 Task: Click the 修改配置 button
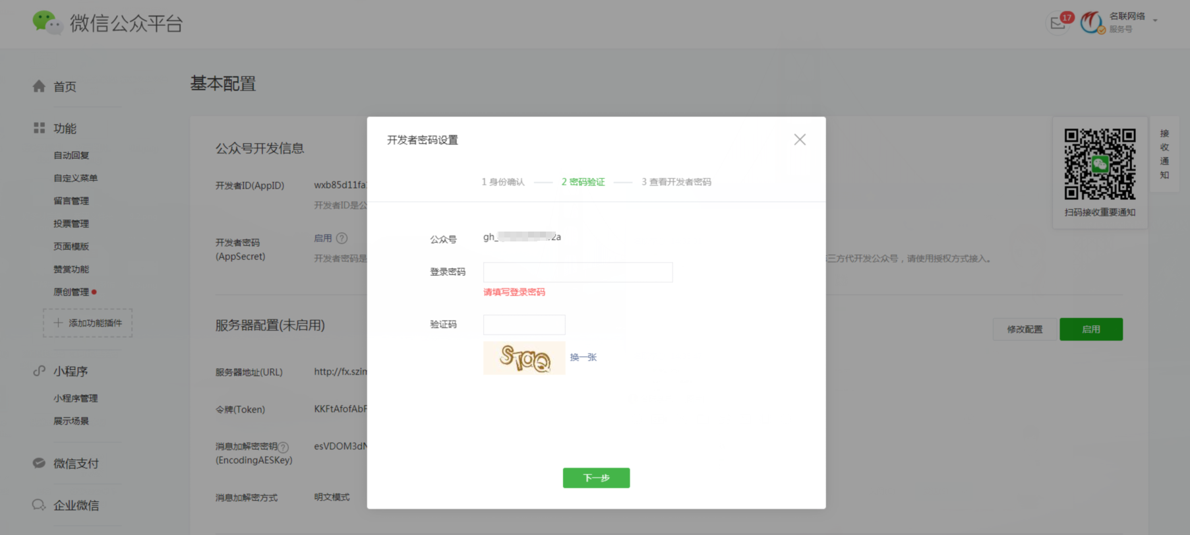[x=1025, y=329]
